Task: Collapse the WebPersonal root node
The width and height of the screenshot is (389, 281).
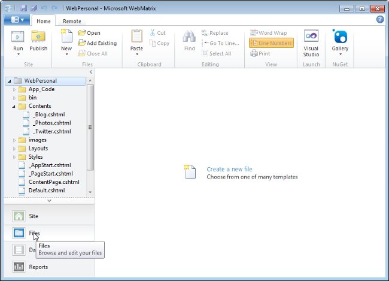Action: click(10, 81)
